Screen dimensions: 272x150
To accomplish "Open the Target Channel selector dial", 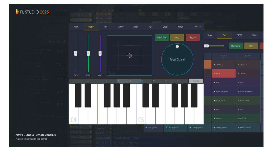I will coord(177,60).
